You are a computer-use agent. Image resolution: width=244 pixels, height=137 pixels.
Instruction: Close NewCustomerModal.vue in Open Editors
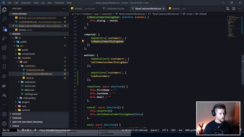13,26
